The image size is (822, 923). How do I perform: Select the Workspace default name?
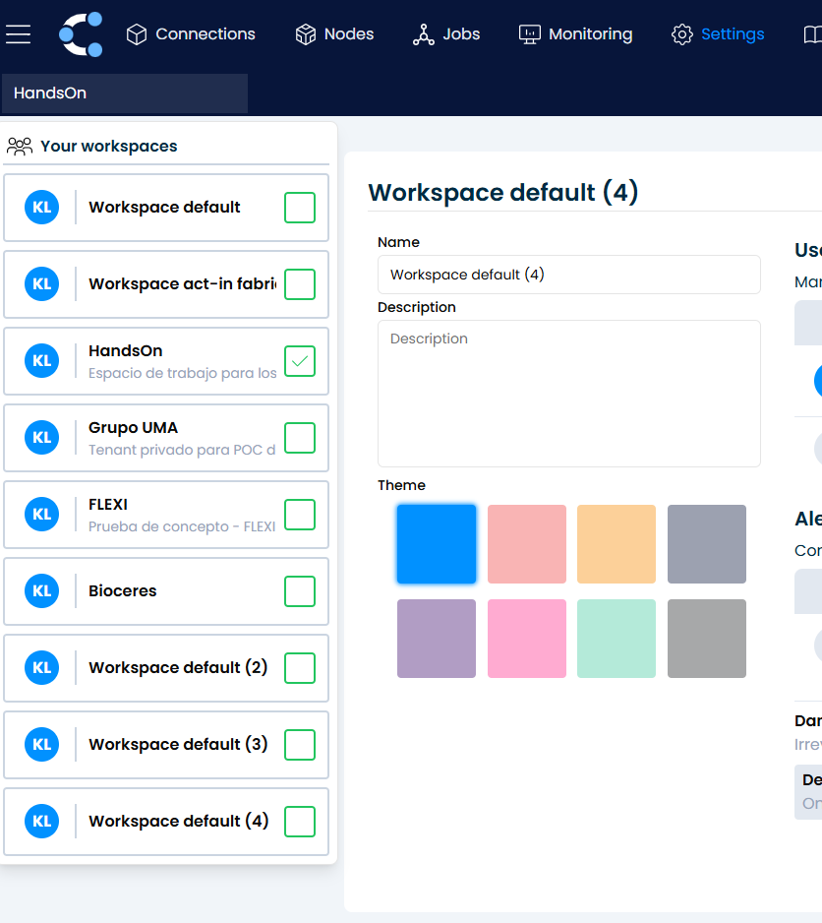164,208
